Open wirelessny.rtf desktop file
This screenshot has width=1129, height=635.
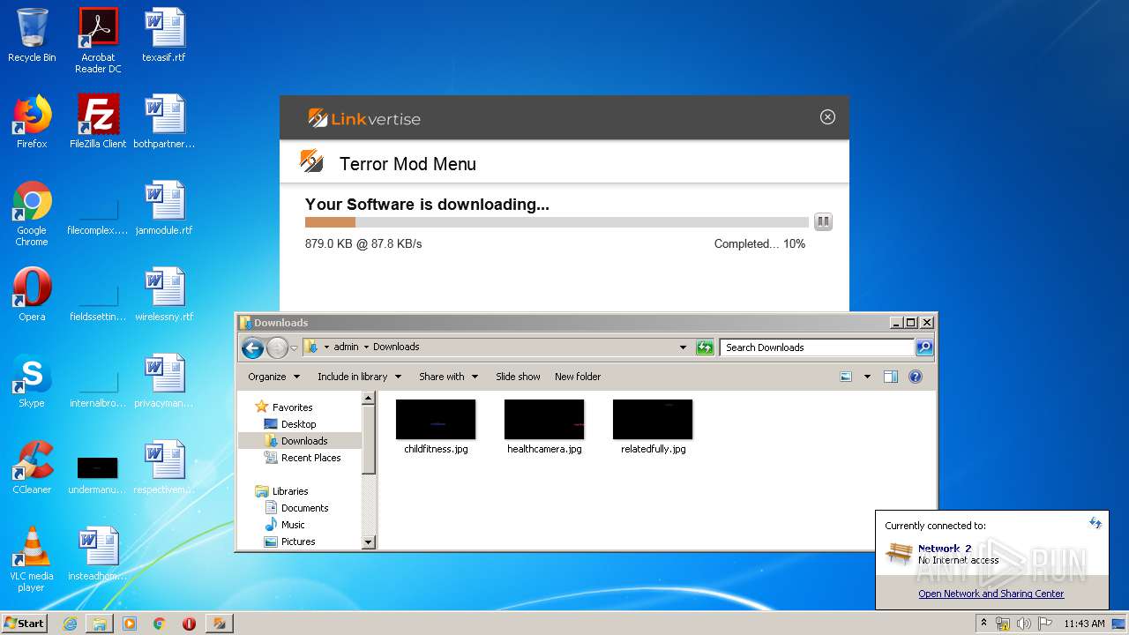pos(164,295)
